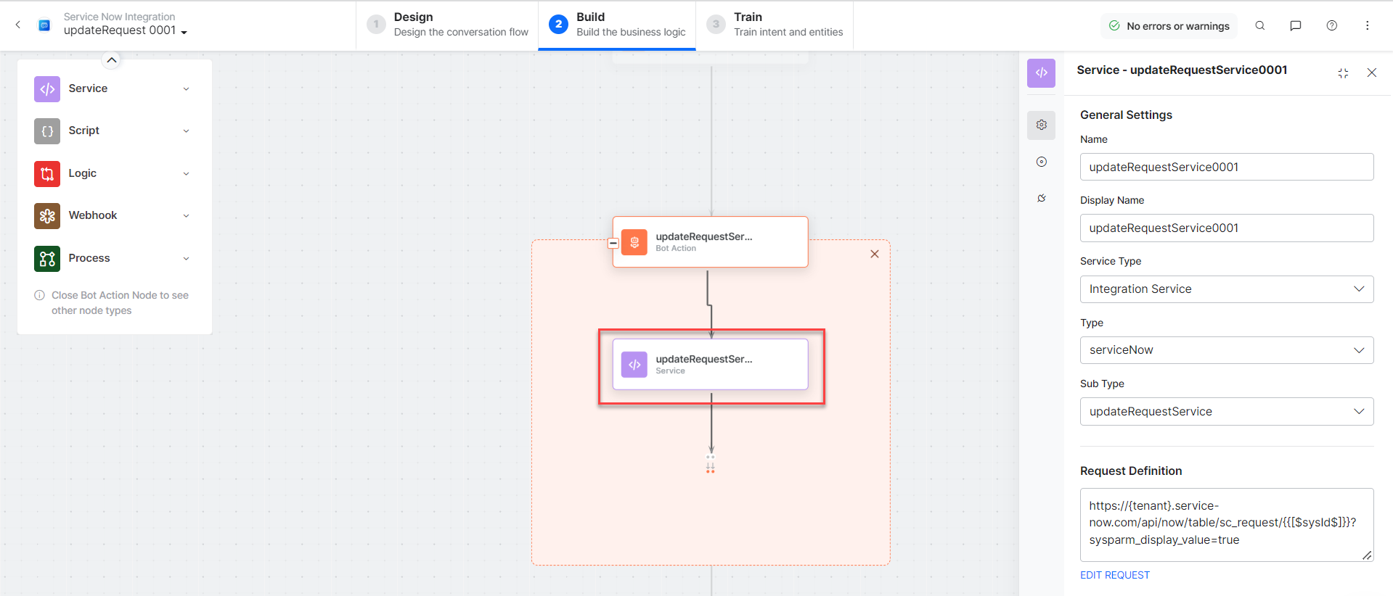The height and width of the screenshot is (596, 1393).
Task: Click the search icon in top bar
Action: click(1260, 25)
